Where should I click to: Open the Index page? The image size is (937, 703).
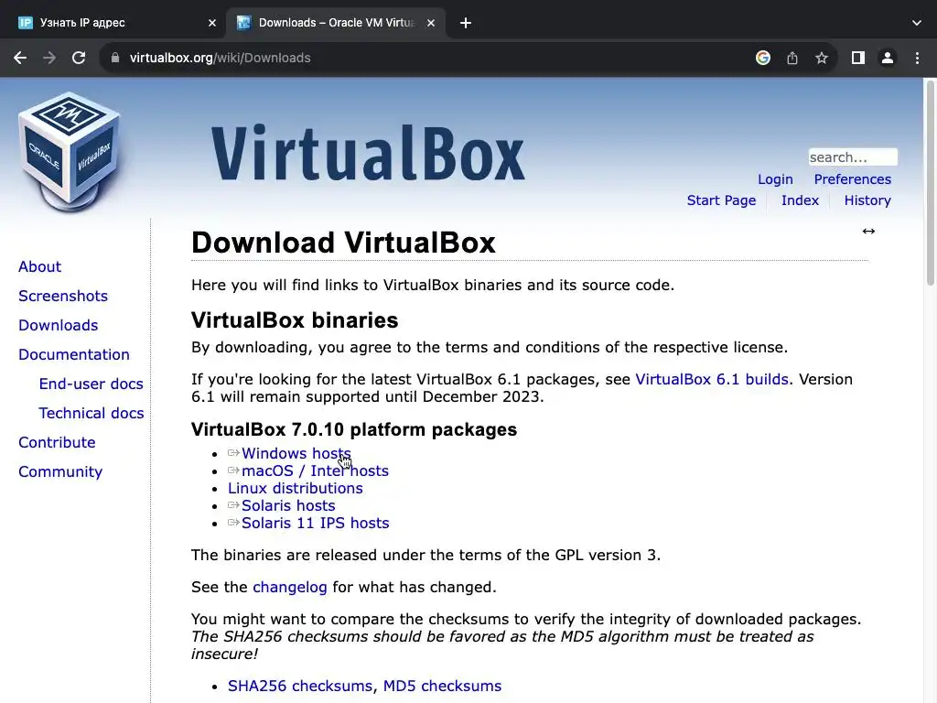800,200
